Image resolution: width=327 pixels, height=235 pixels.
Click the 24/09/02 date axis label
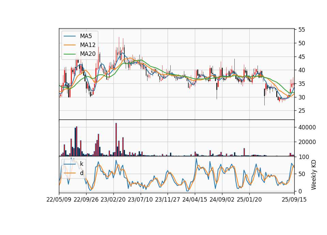222,200
